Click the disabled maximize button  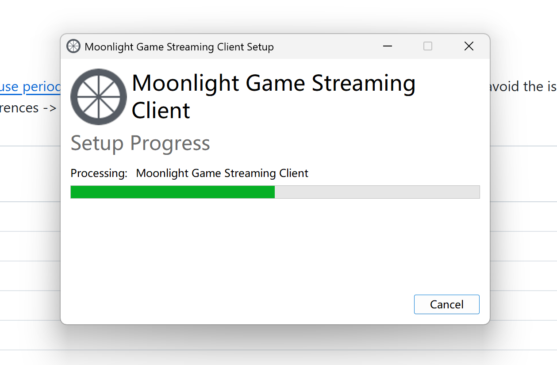tap(428, 46)
